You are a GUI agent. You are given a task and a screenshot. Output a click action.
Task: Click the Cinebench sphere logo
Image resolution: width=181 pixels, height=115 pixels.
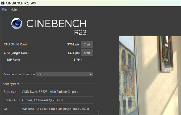coord(17,24)
